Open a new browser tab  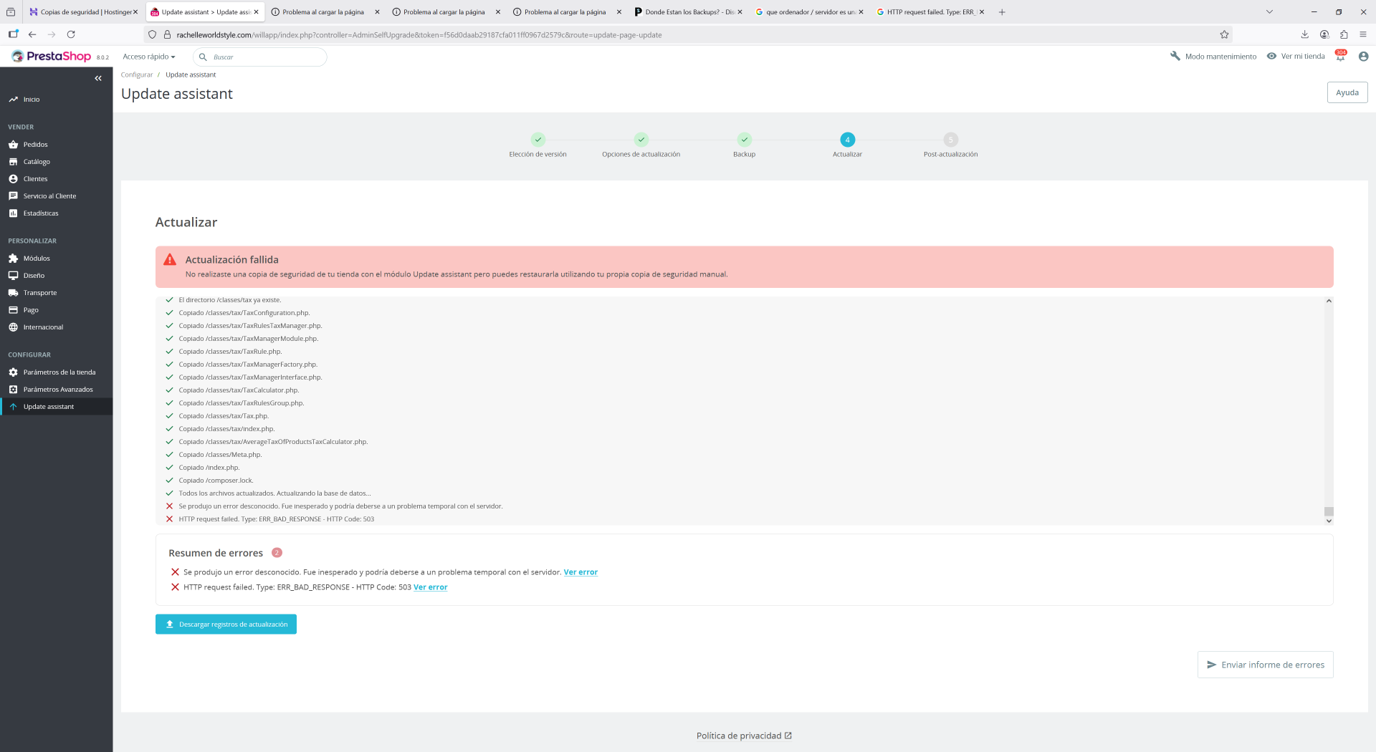tap(1002, 12)
